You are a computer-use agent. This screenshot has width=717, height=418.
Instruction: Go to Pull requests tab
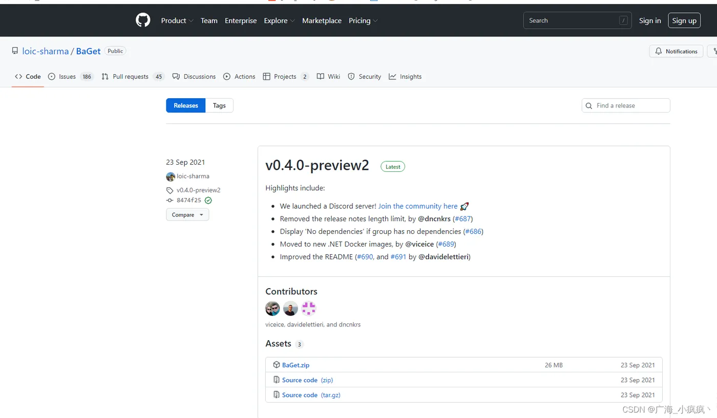click(133, 77)
